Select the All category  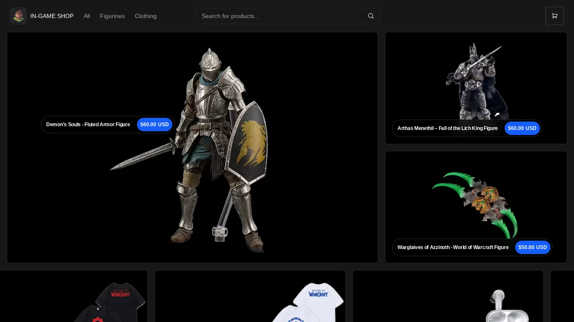pos(87,16)
